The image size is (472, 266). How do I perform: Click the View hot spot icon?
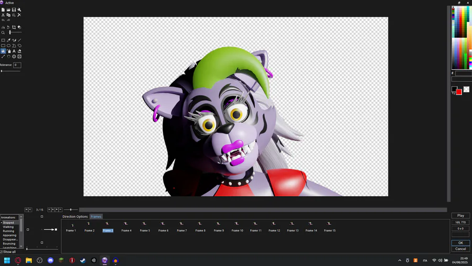pyautogui.click(x=14, y=57)
